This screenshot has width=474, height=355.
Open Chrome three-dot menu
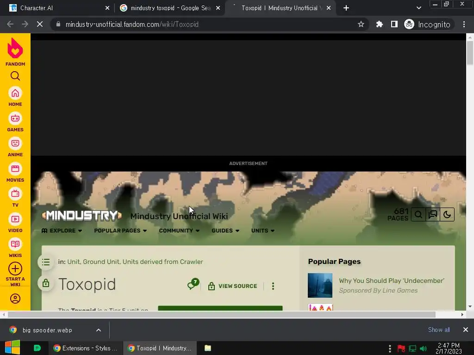pos(464,24)
